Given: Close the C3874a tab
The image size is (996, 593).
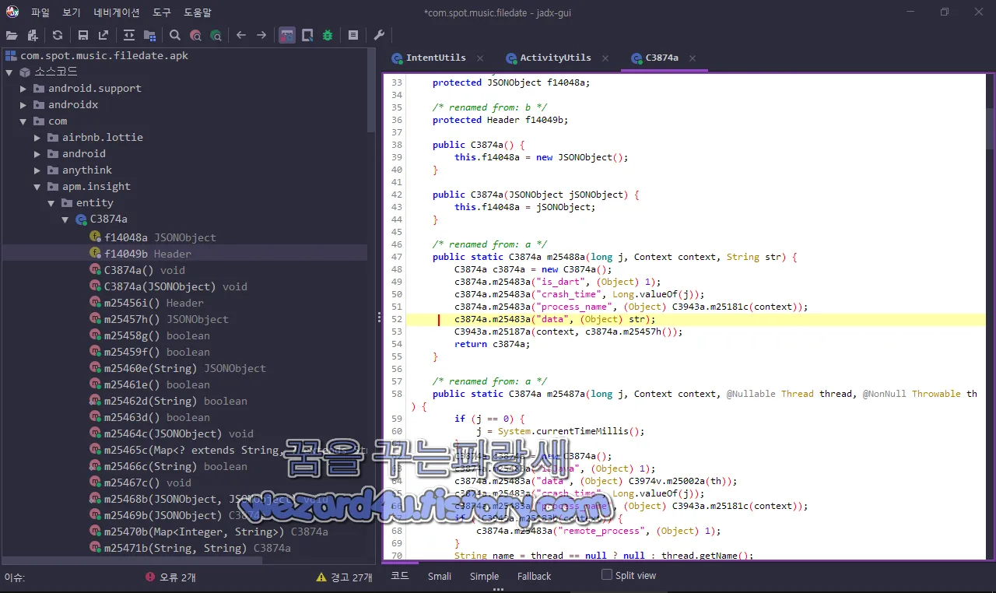Looking at the screenshot, I should (x=693, y=58).
